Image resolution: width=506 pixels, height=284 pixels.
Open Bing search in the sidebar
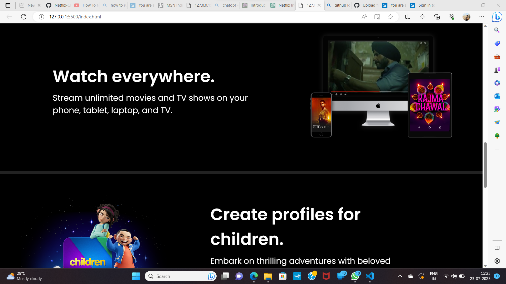497,30
